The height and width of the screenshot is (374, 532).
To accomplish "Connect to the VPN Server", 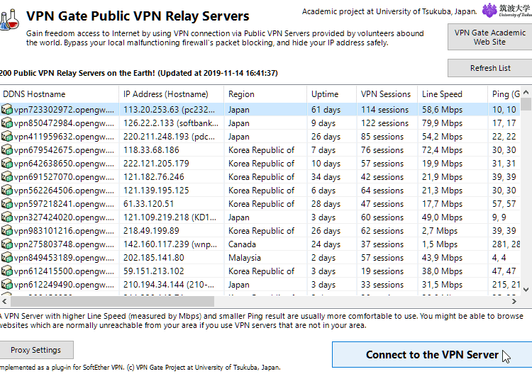I will 432,354.
